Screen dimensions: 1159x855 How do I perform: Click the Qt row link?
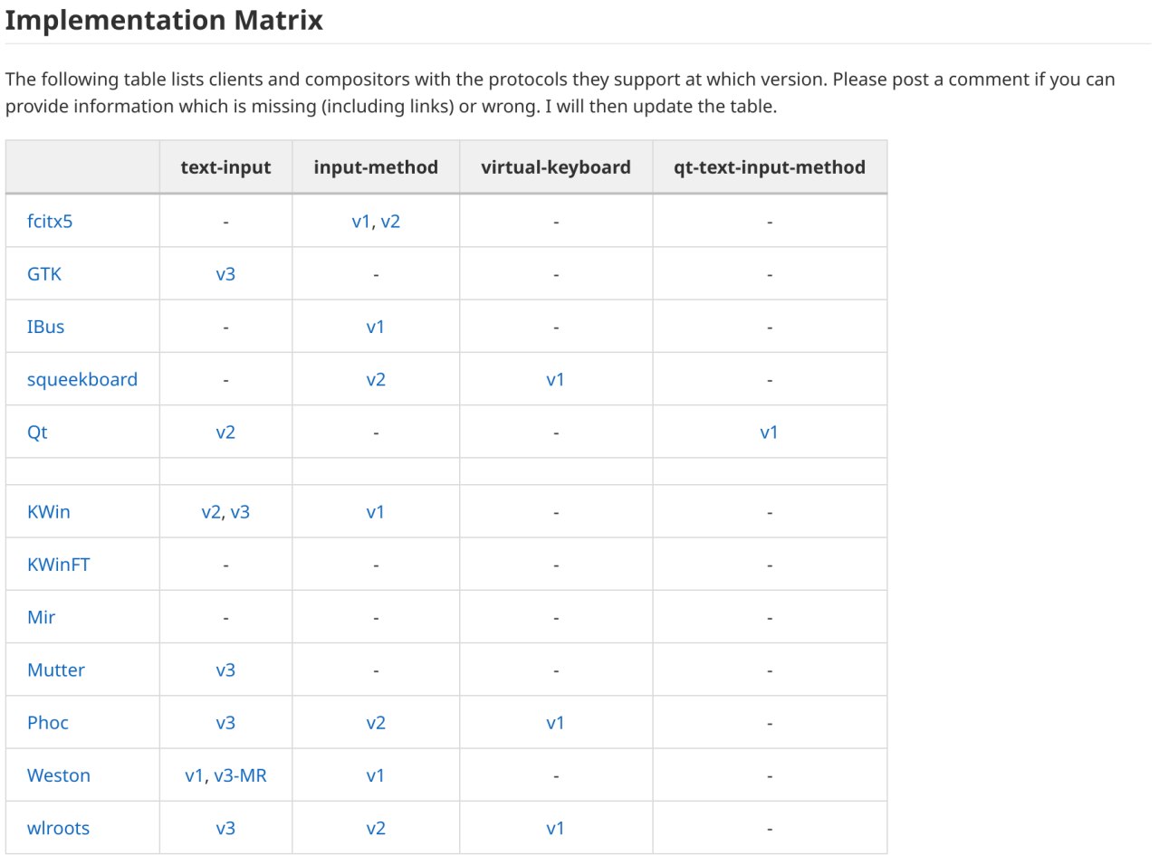click(37, 432)
